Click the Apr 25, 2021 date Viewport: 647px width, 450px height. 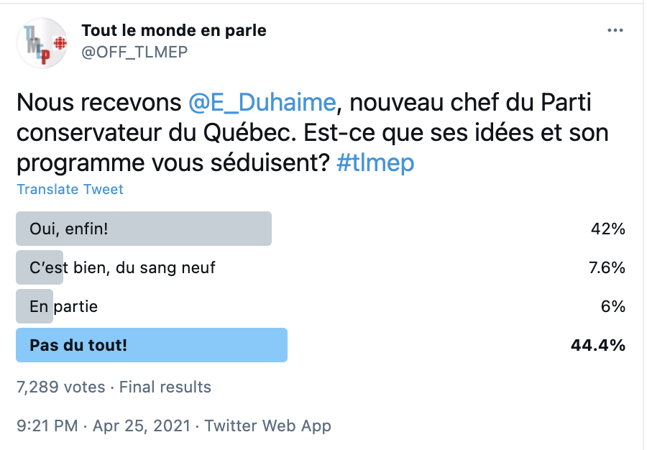click(142, 426)
